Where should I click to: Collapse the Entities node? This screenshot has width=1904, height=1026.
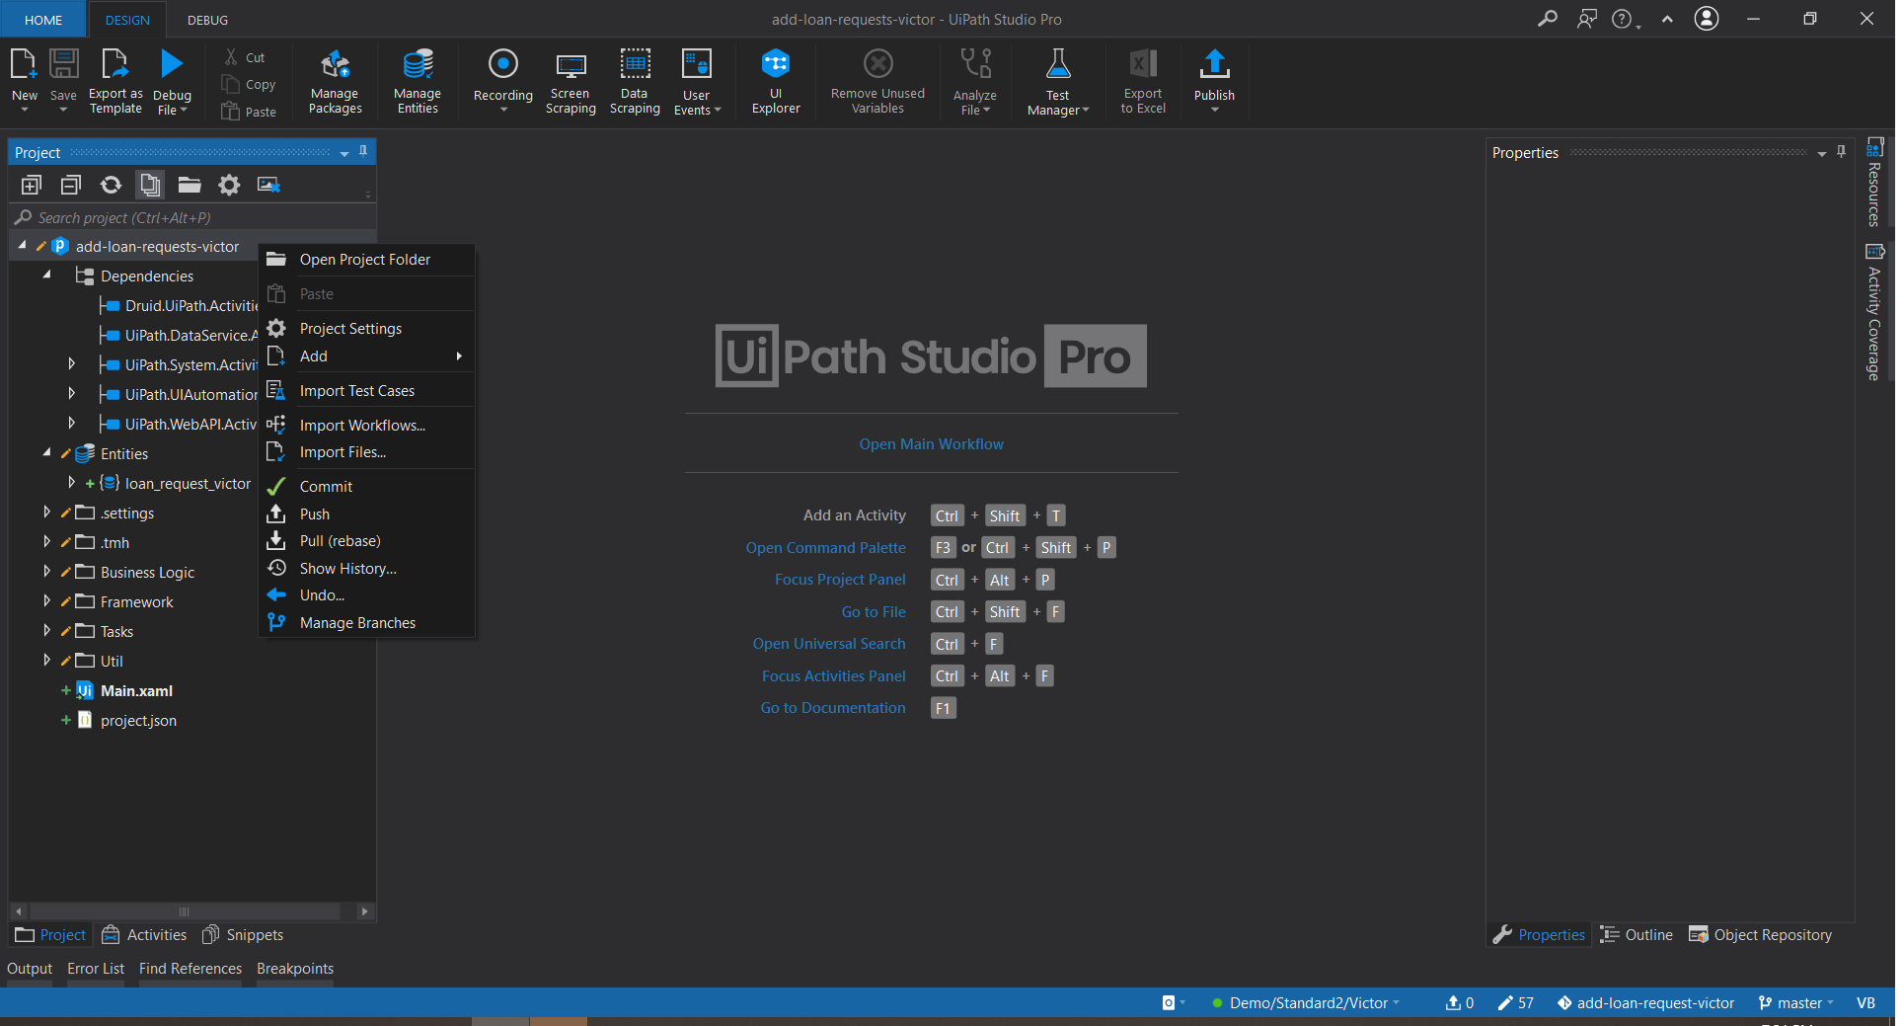coord(46,453)
